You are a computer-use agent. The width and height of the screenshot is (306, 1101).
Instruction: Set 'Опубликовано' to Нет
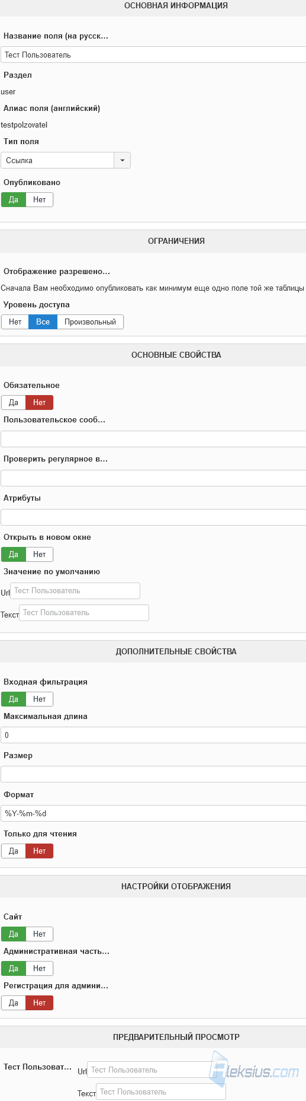click(40, 200)
